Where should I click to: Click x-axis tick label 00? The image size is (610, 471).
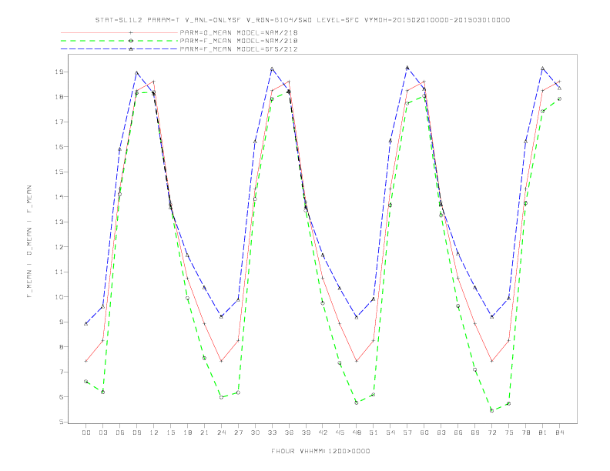86,433
